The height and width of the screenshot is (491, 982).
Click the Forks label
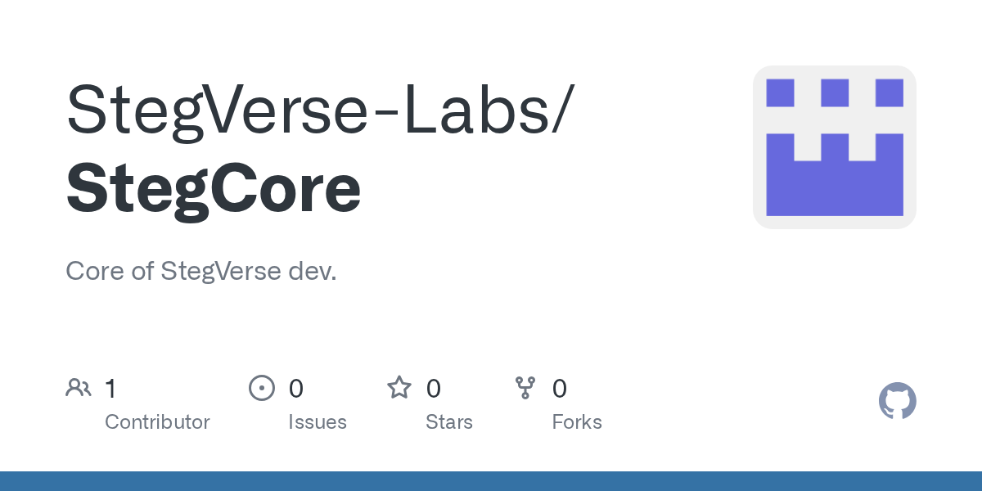point(577,422)
